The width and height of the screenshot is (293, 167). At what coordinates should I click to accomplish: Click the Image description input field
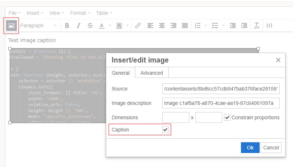221,103
